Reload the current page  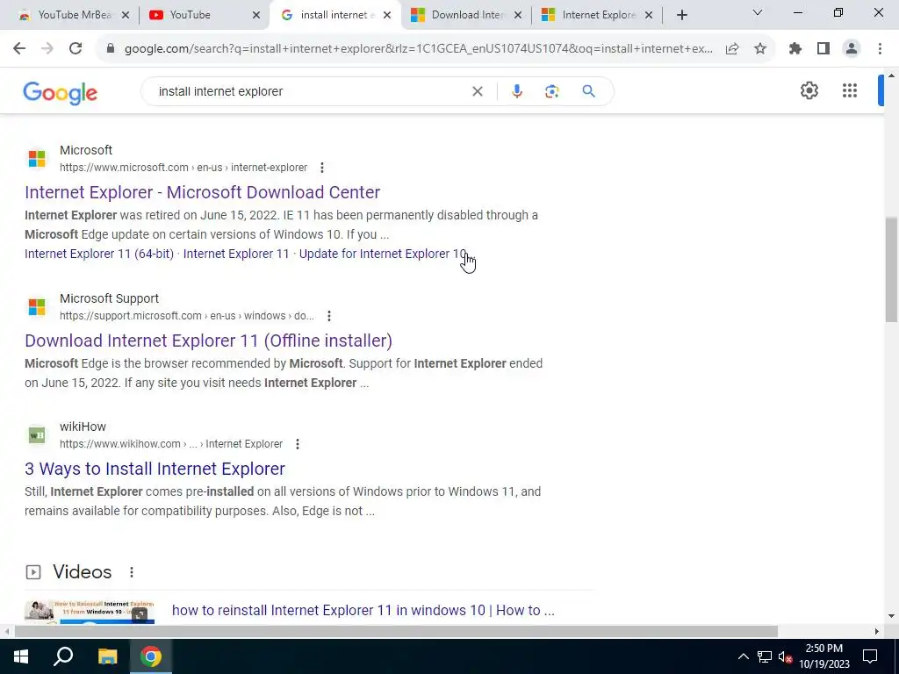[x=76, y=49]
